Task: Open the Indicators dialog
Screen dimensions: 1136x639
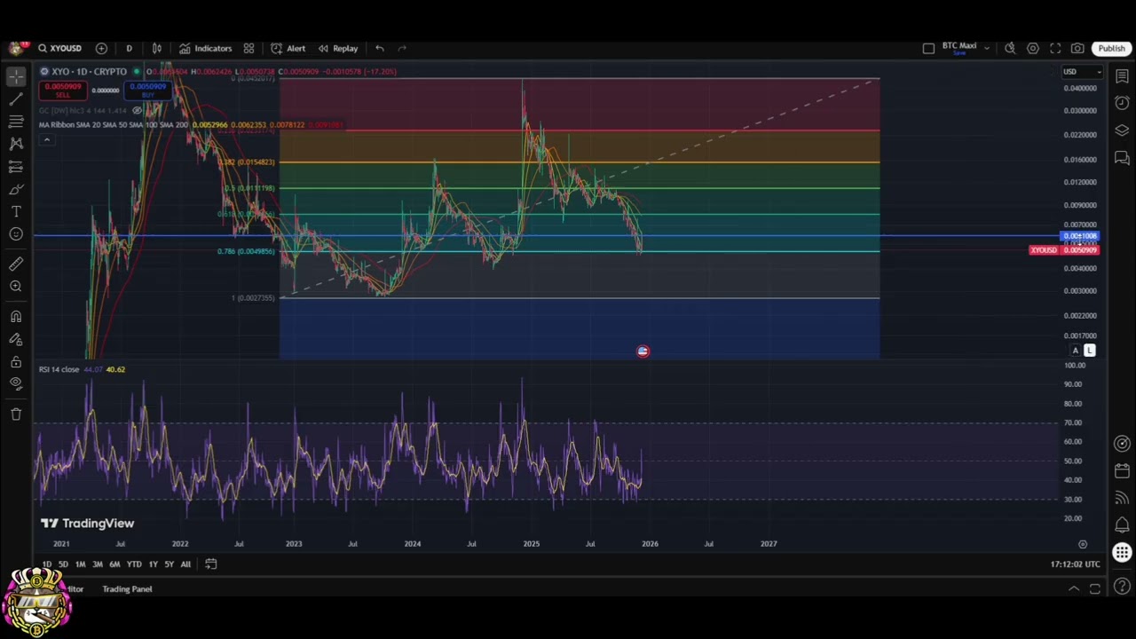Action: pyautogui.click(x=205, y=48)
